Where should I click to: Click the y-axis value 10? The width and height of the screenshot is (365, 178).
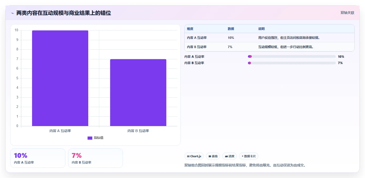pos(17,30)
